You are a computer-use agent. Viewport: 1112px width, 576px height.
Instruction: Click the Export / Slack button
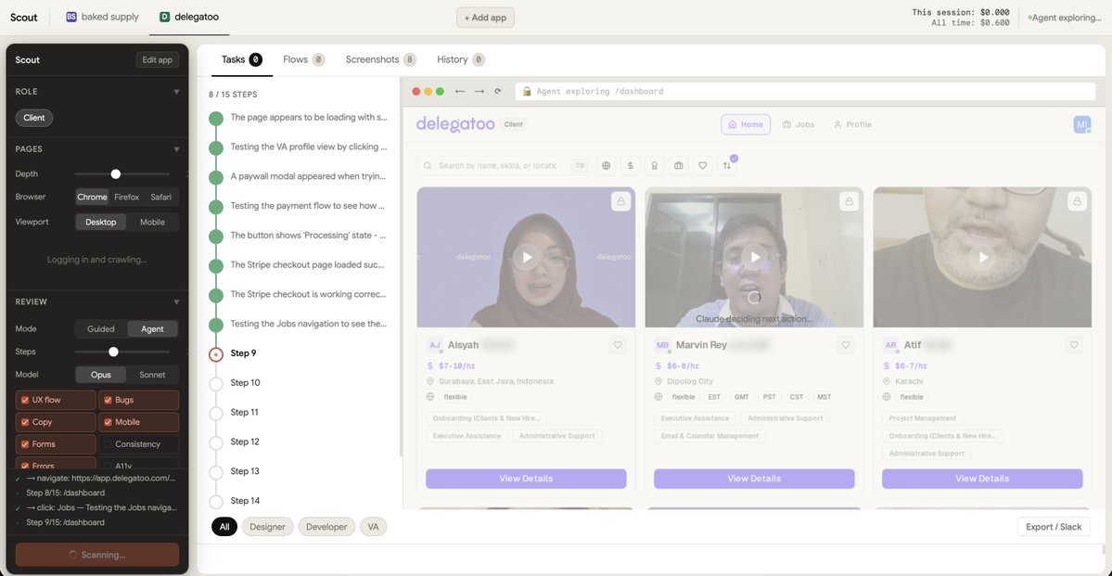pyautogui.click(x=1054, y=526)
